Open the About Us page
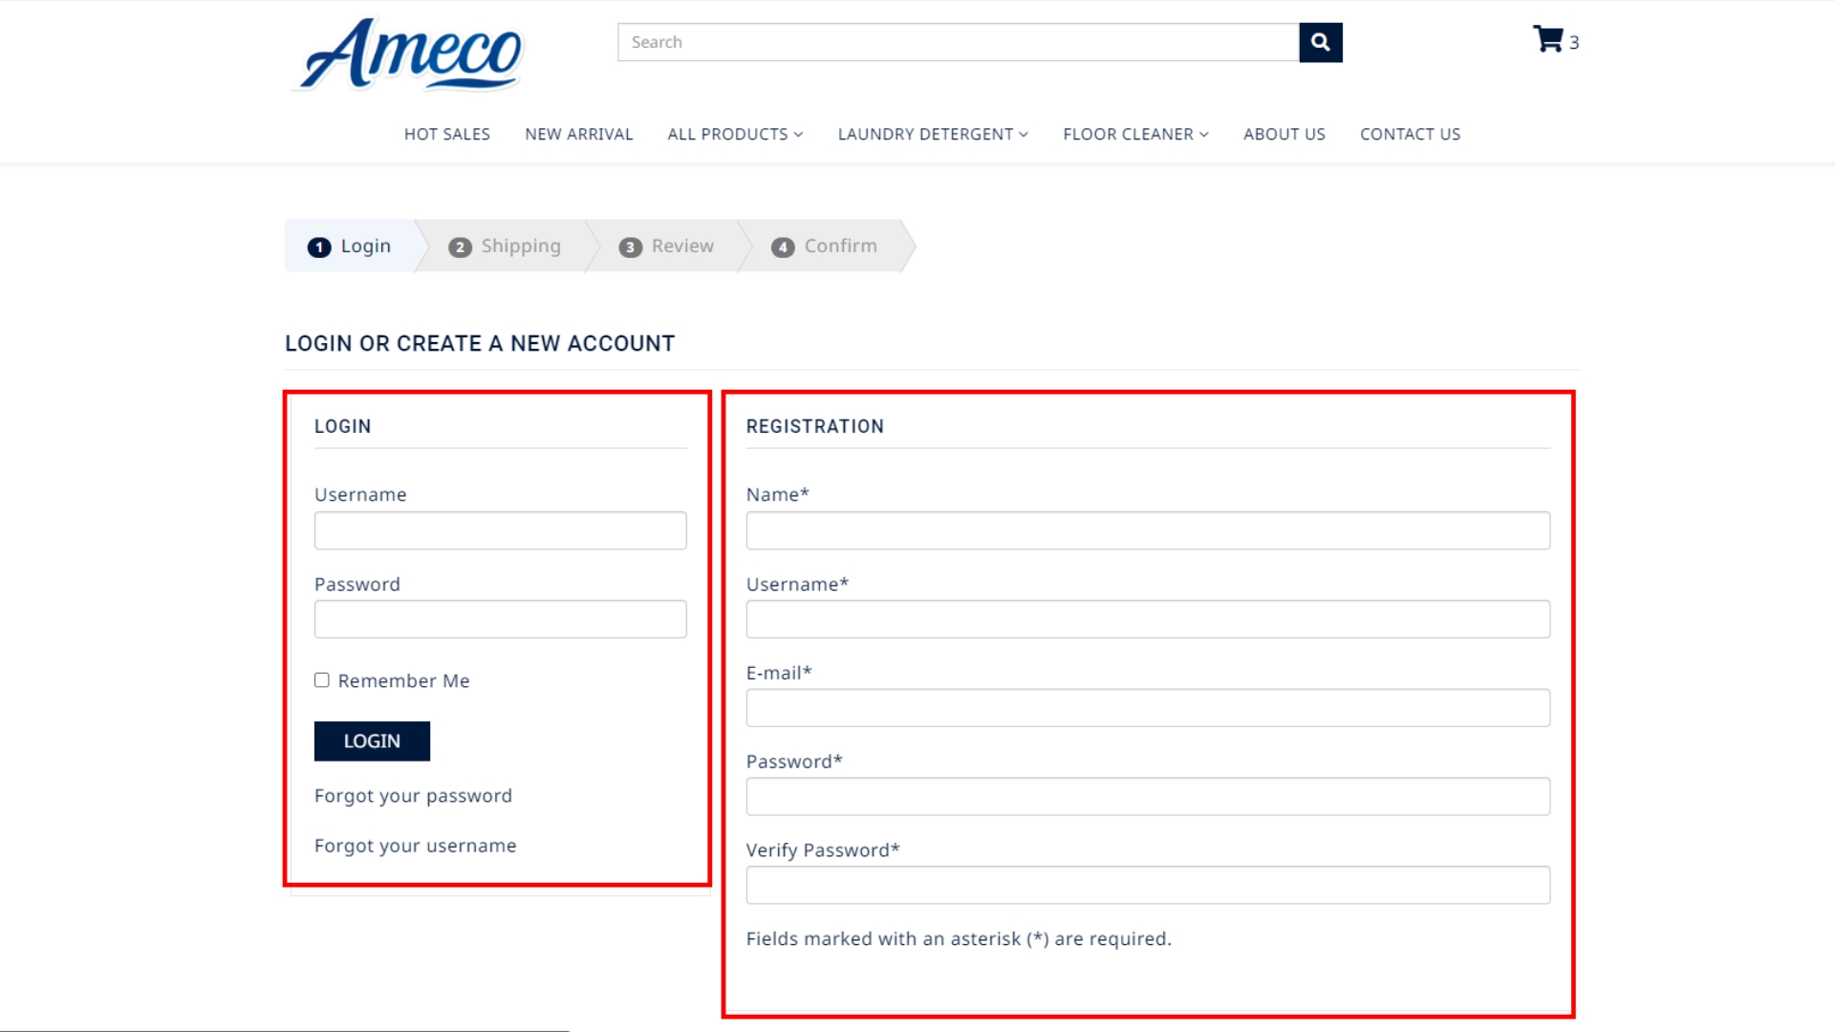The image size is (1835, 1032). click(x=1284, y=135)
